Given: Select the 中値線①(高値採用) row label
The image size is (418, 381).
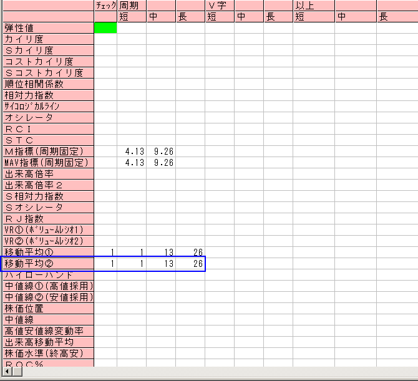Looking at the screenshot, I should click(48, 286).
